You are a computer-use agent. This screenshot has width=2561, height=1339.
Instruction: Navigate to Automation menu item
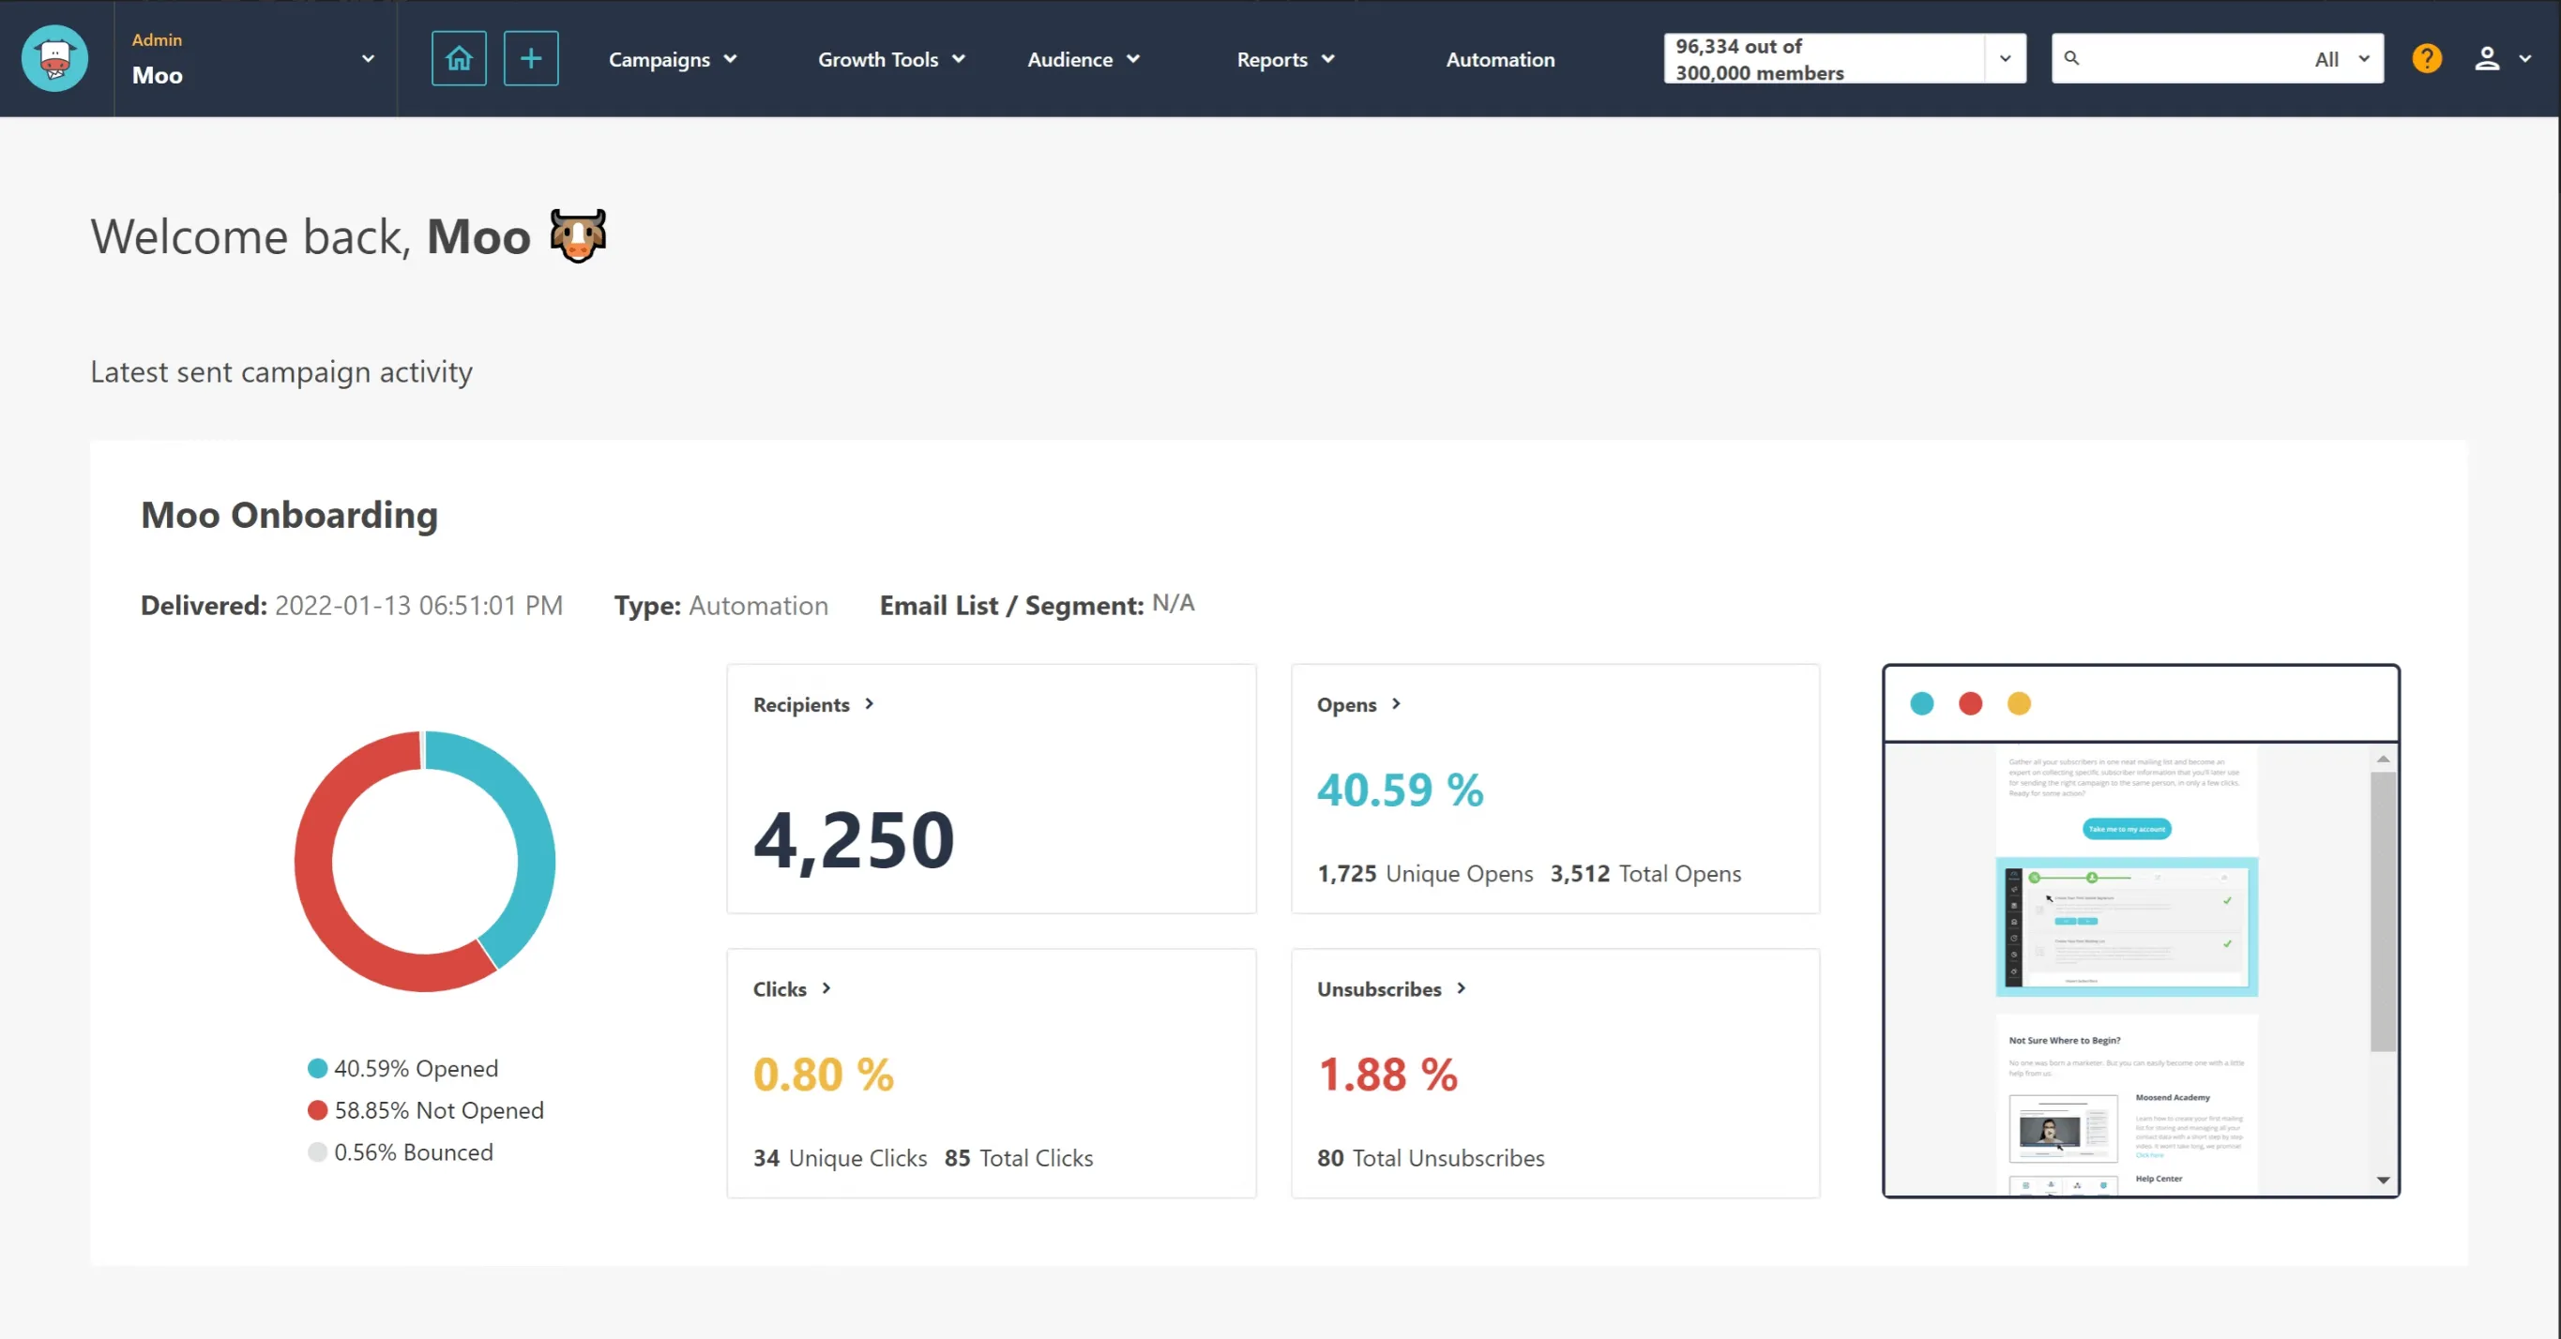click(1499, 59)
